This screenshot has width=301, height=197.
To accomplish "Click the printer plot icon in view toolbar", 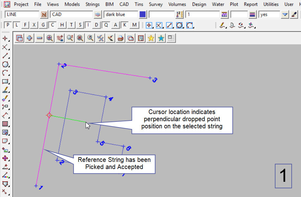I will click(x=121, y=38).
